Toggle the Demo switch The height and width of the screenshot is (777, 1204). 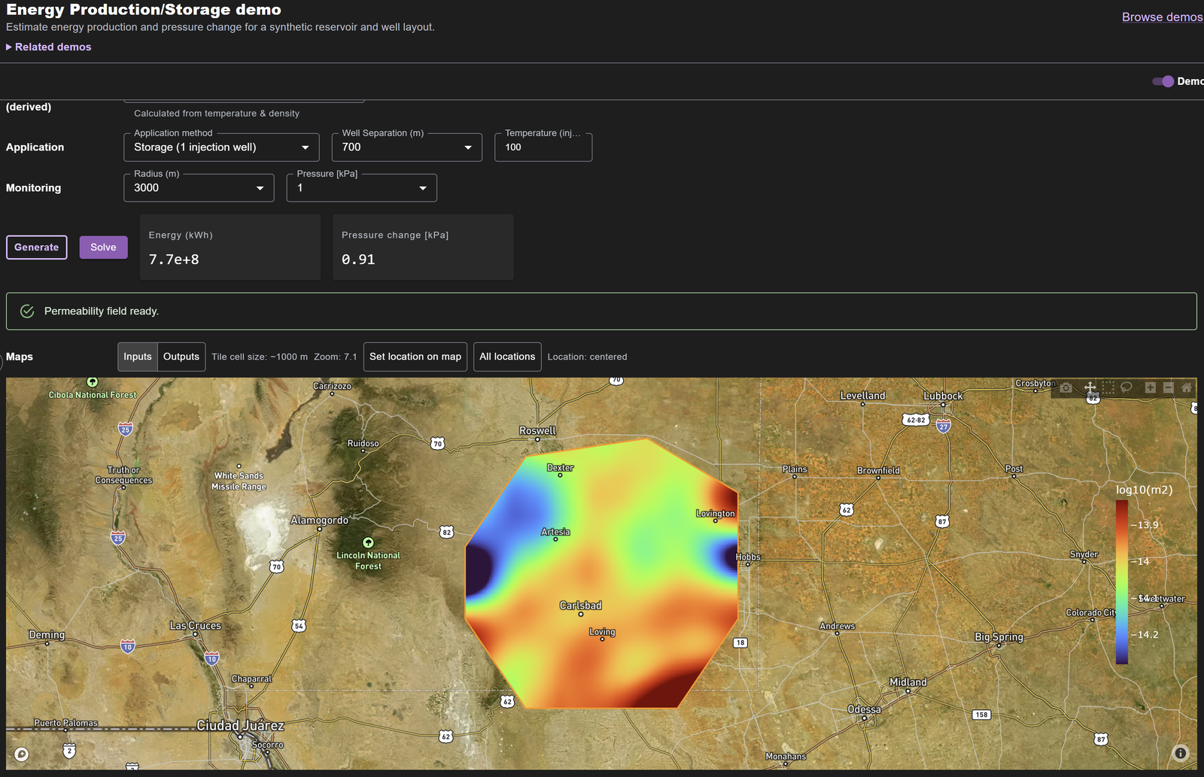[x=1163, y=81]
